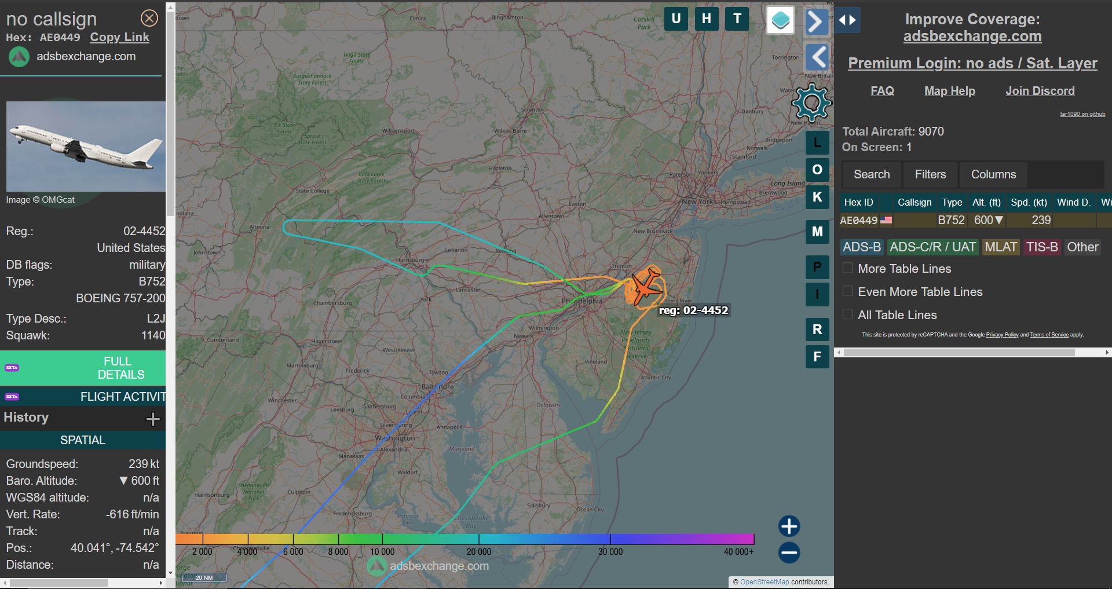This screenshot has height=589, width=1112.
Task: Click the Boeing 757 aircraft photo
Action: click(86, 147)
